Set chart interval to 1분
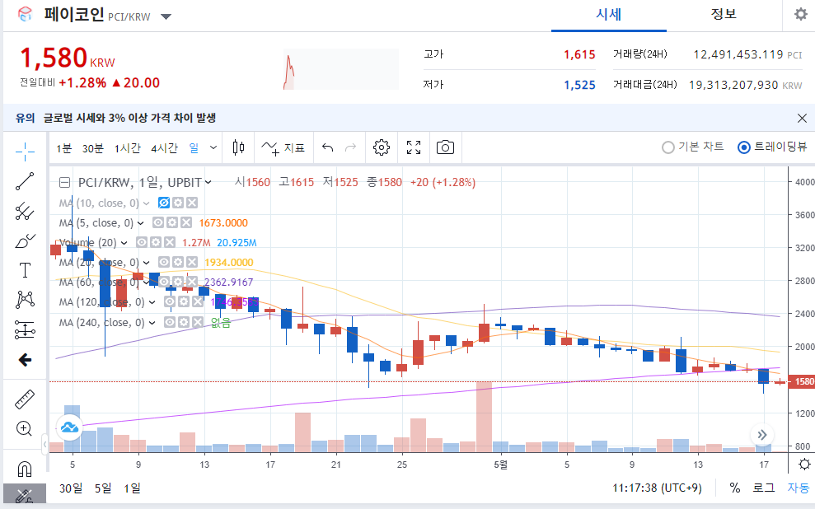This screenshot has height=509, width=815. click(x=64, y=148)
